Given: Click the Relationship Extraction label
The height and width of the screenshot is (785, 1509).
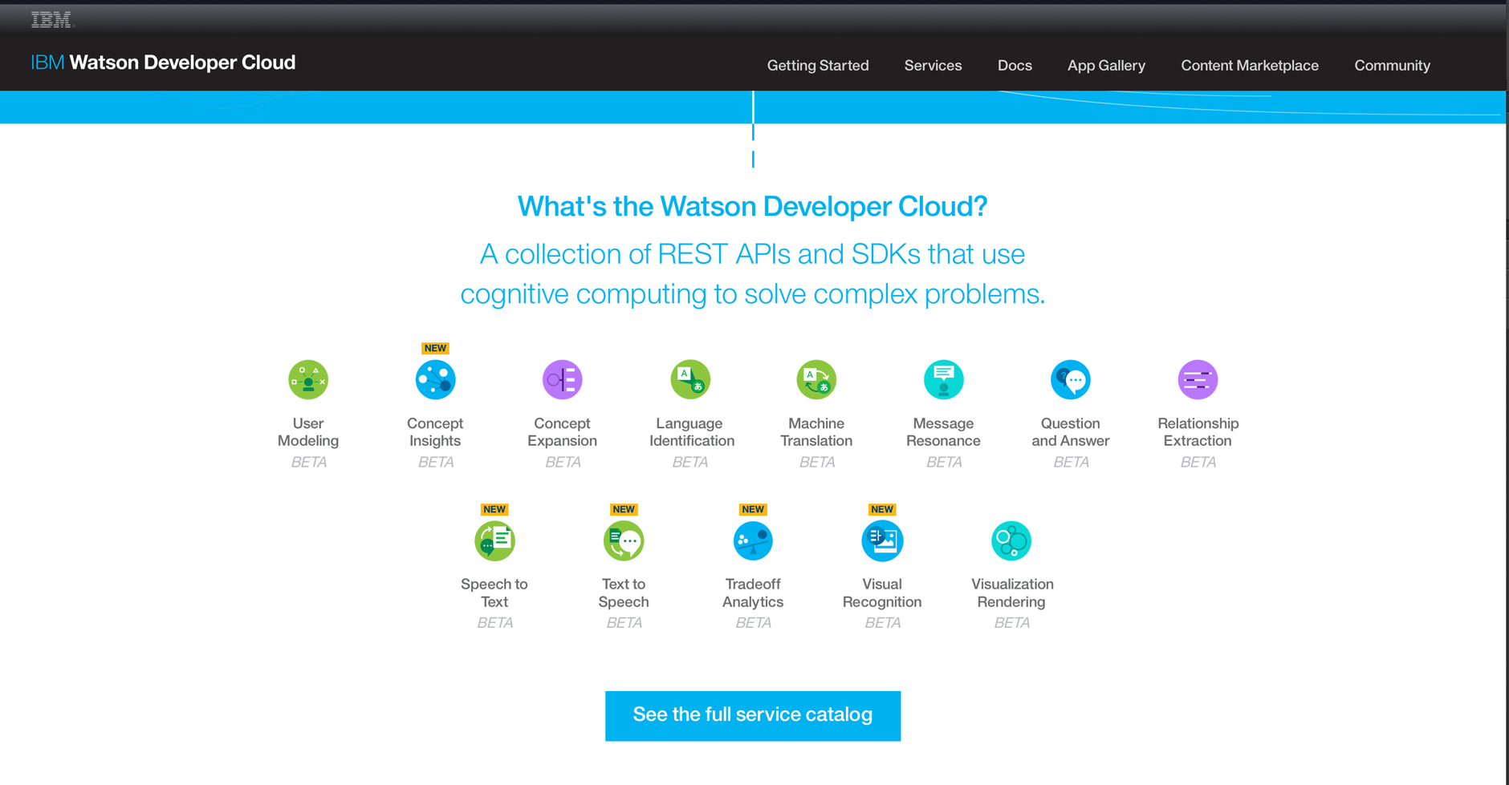Looking at the screenshot, I should [x=1198, y=432].
